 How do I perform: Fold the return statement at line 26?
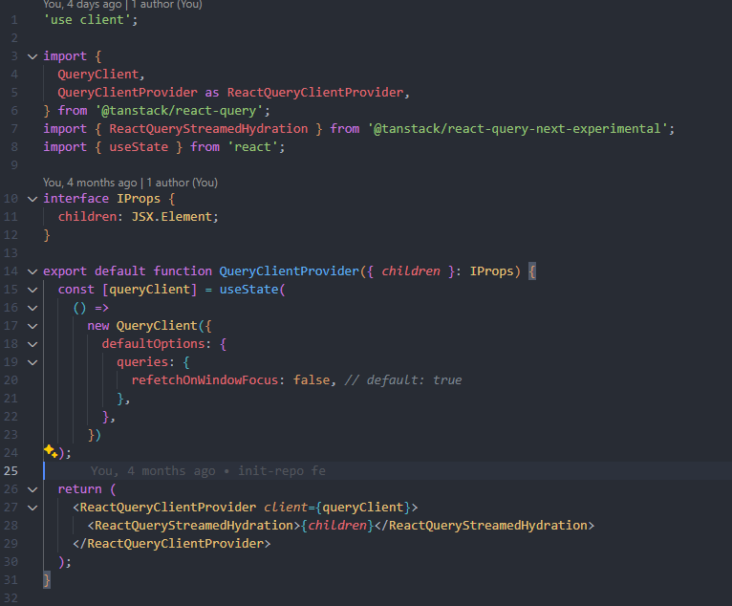pos(32,489)
